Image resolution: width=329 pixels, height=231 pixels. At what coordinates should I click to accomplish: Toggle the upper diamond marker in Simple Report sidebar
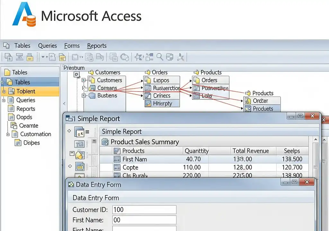69,131
